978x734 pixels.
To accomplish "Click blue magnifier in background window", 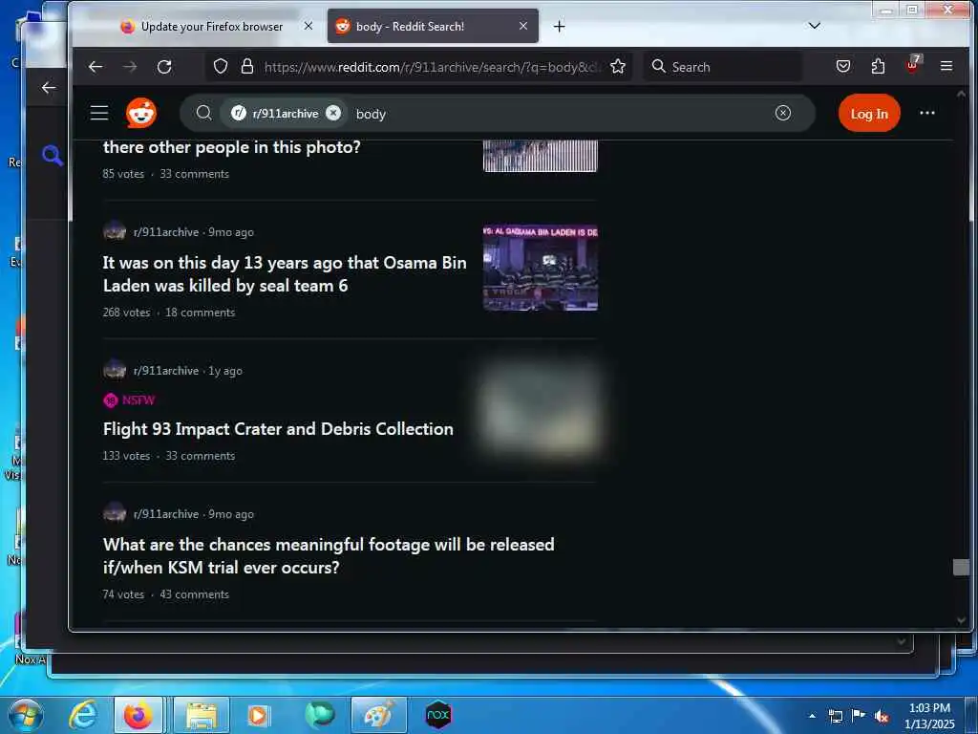I will tap(52, 155).
